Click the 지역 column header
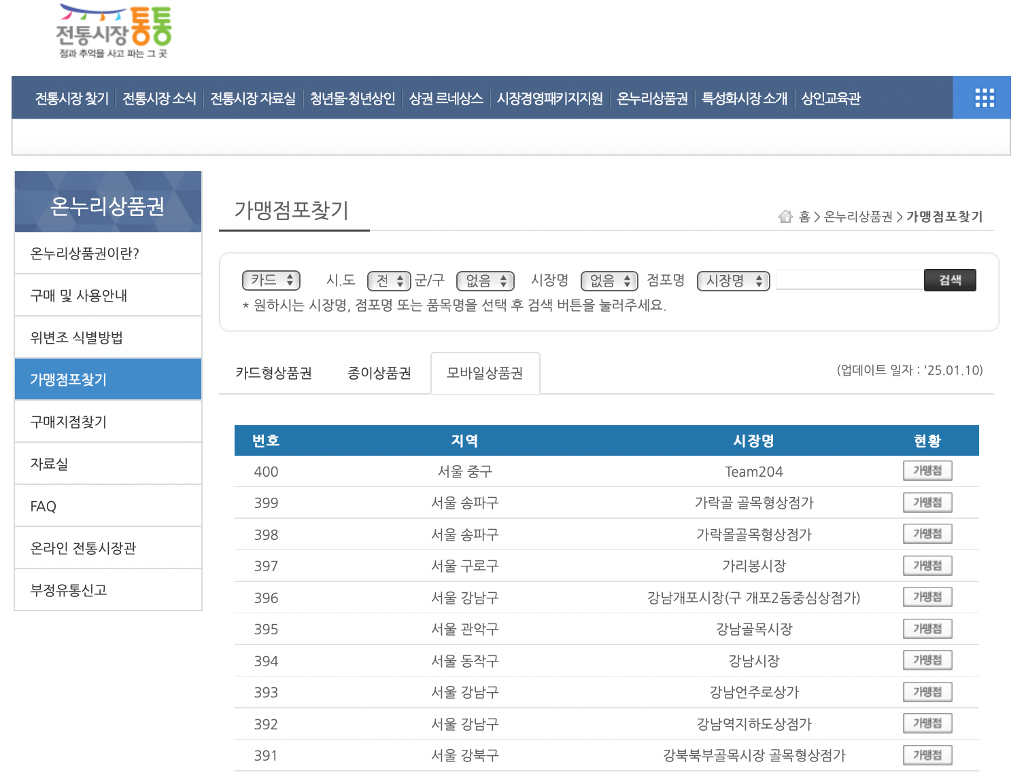This screenshot has height=779, width=1026. (465, 441)
